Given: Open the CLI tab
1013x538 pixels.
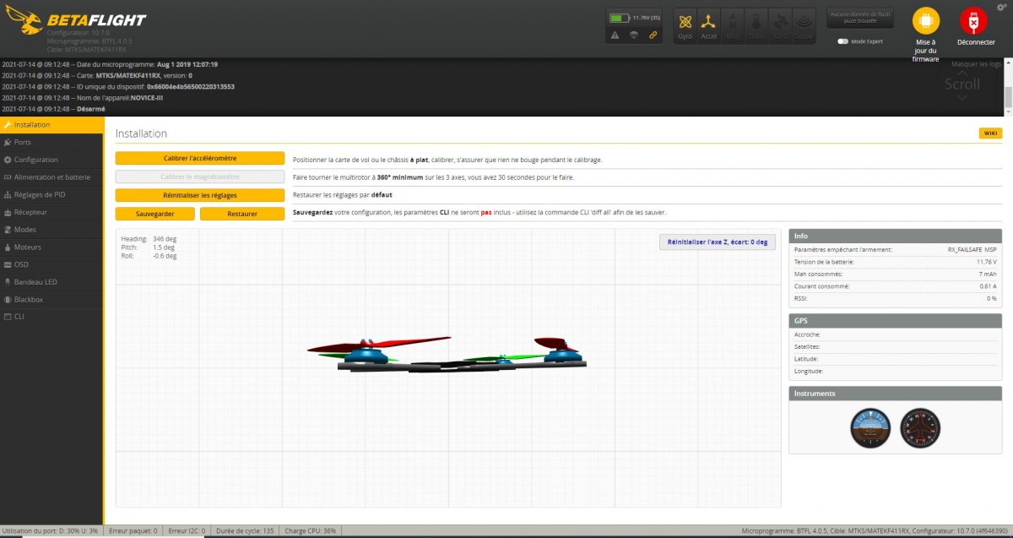Looking at the screenshot, I should click(x=19, y=317).
